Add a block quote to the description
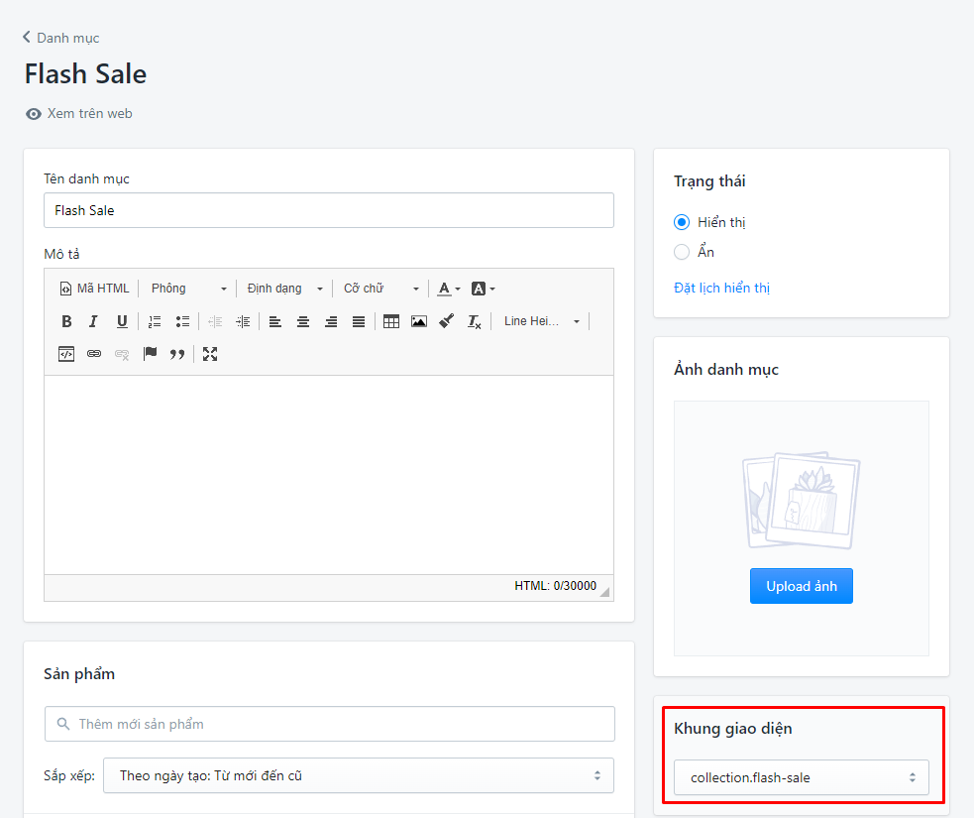The image size is (974, 818). pyautogui.click(x=177, y=354)
